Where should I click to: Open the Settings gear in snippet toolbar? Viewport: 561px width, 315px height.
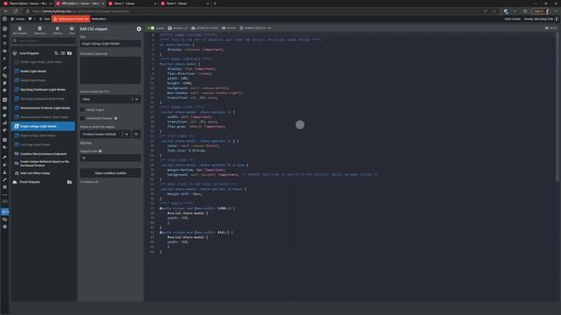pos(57,31)
